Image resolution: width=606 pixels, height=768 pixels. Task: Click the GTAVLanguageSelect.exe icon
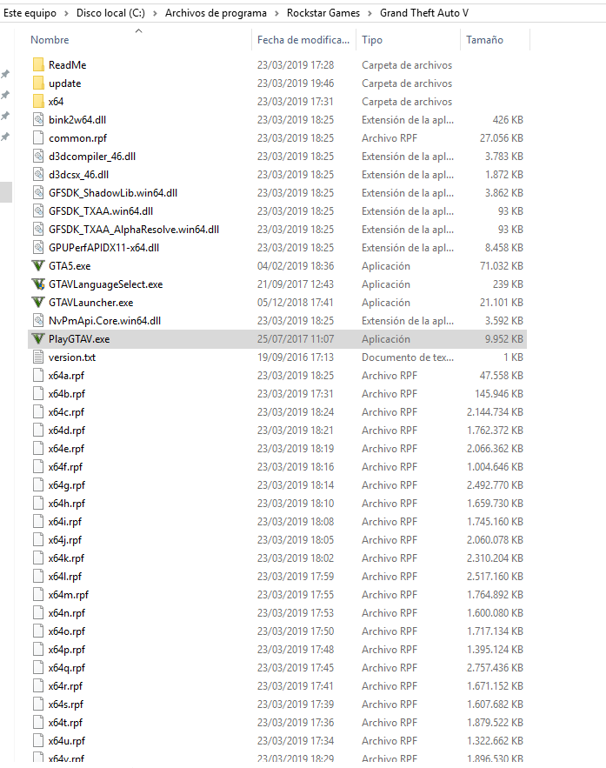(38, 284)
